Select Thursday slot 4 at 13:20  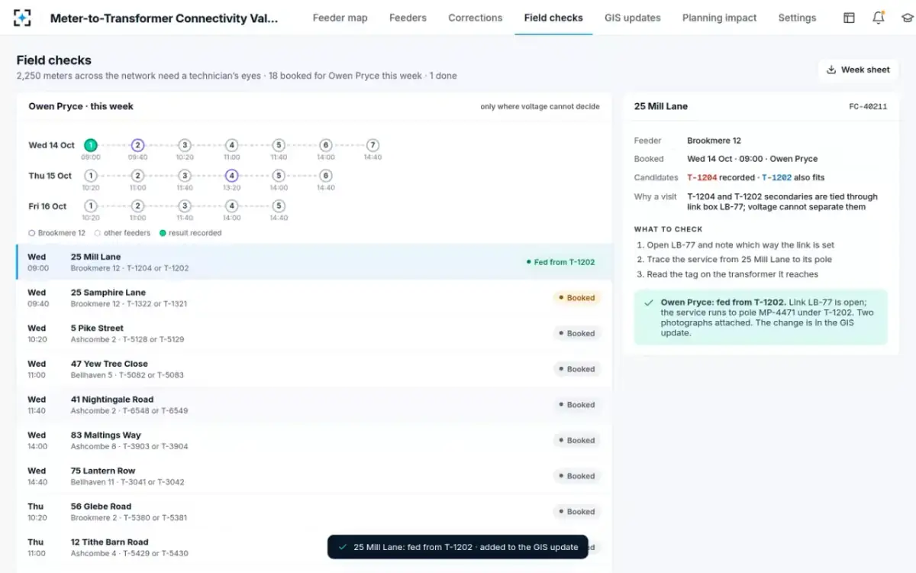(x=231, y=176)
